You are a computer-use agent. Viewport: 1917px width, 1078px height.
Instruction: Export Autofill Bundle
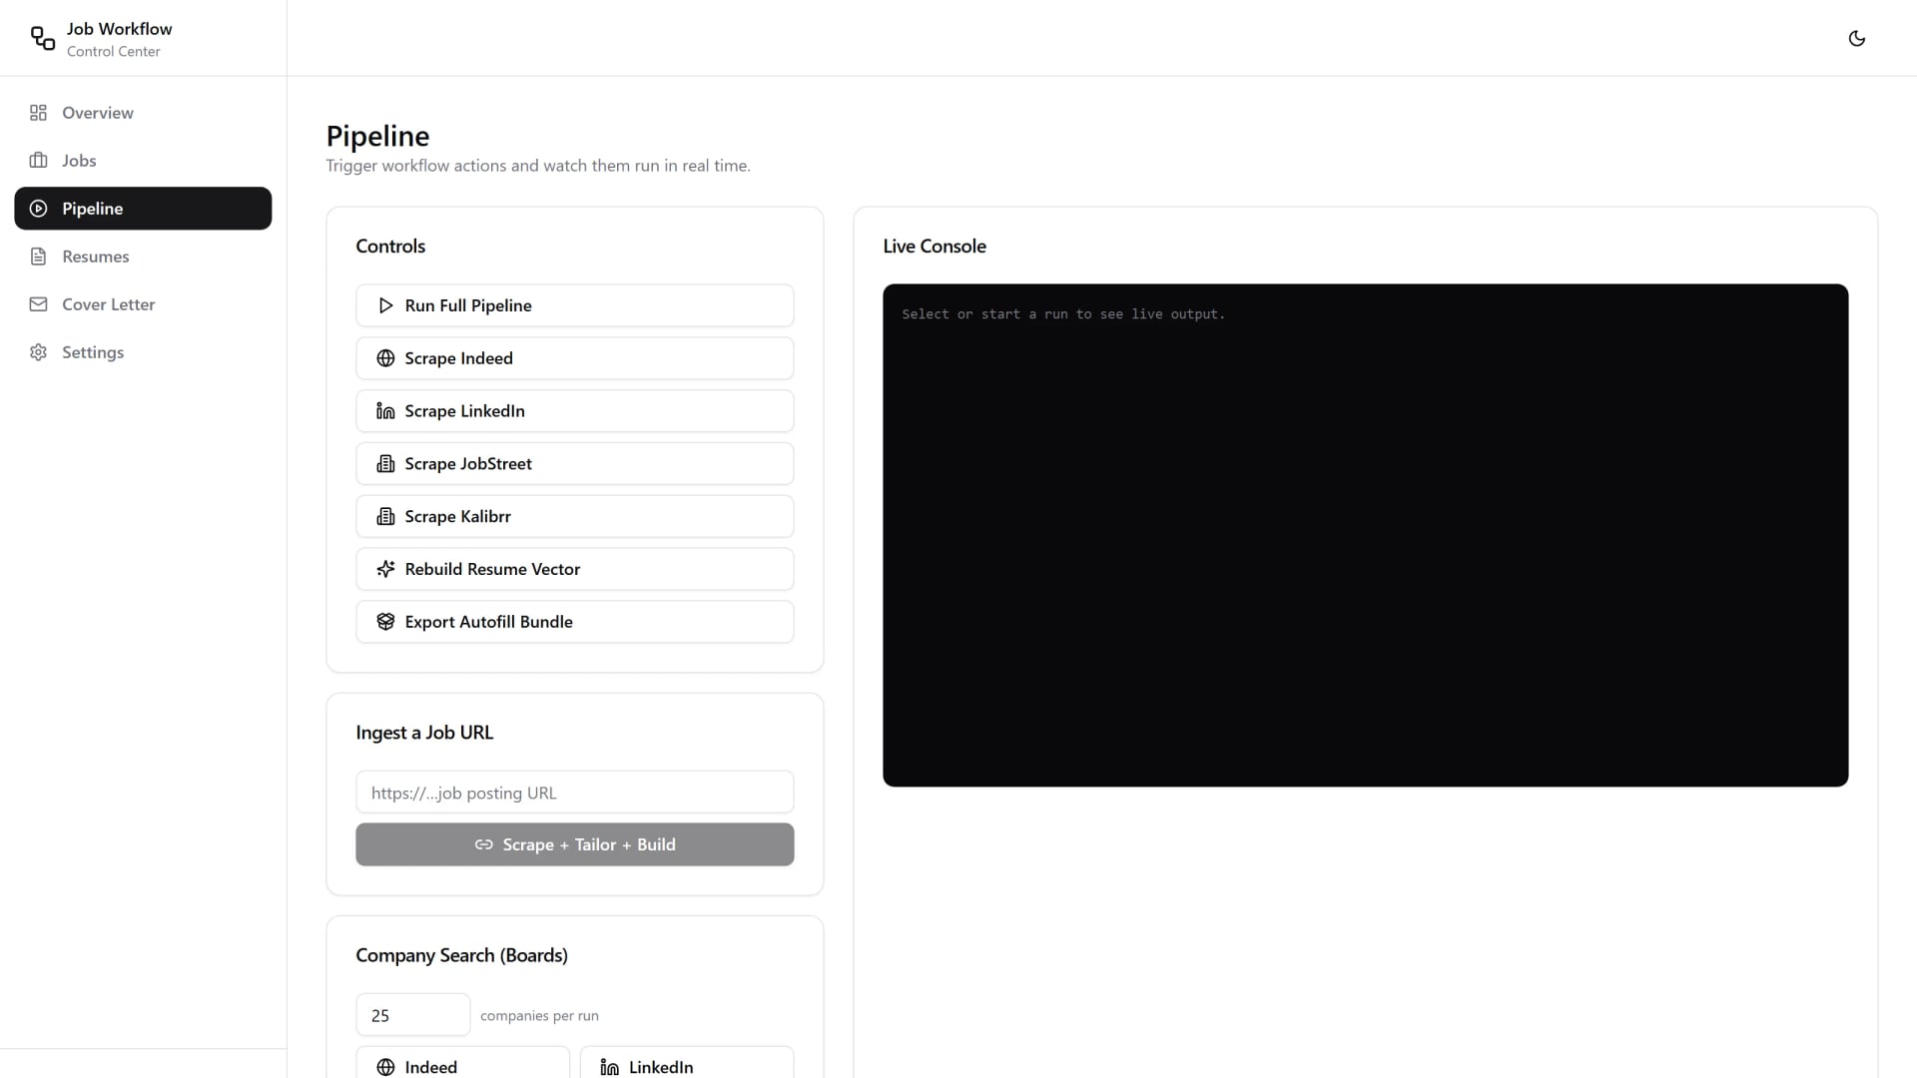tap(575, 622)
